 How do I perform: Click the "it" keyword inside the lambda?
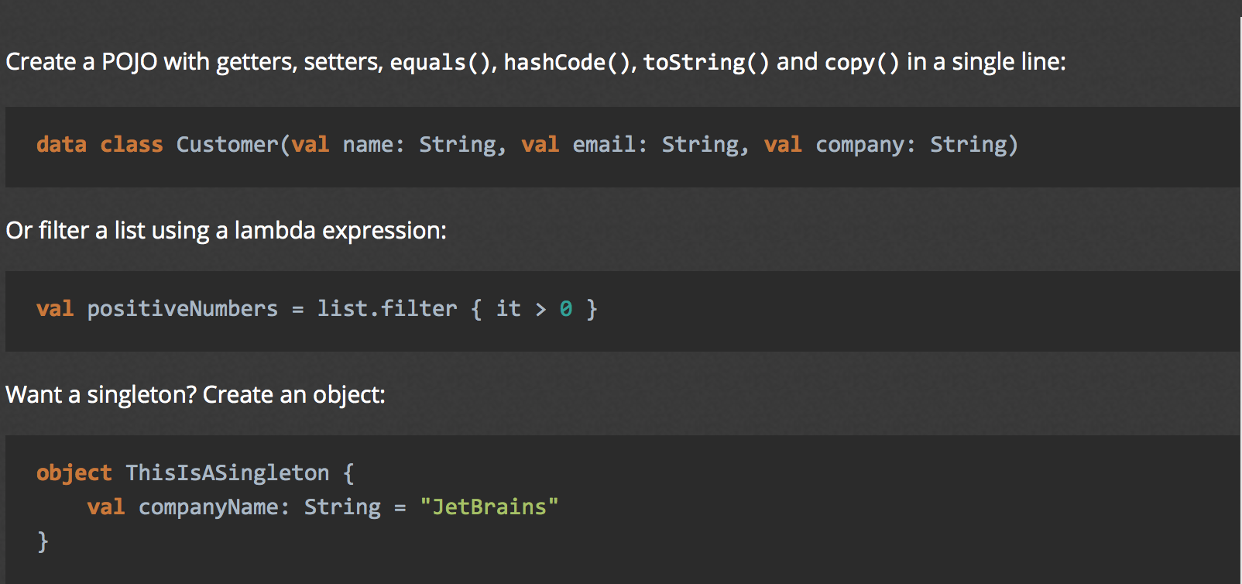click(508, 309)
